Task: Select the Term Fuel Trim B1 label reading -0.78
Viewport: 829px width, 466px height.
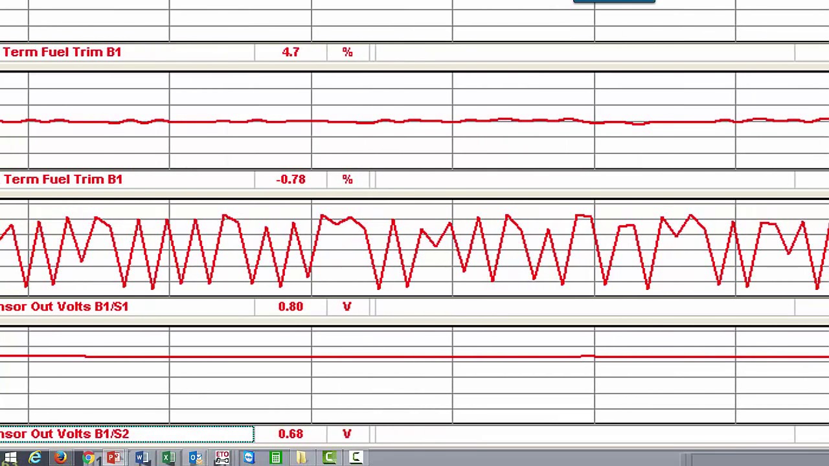Action: 63,179
